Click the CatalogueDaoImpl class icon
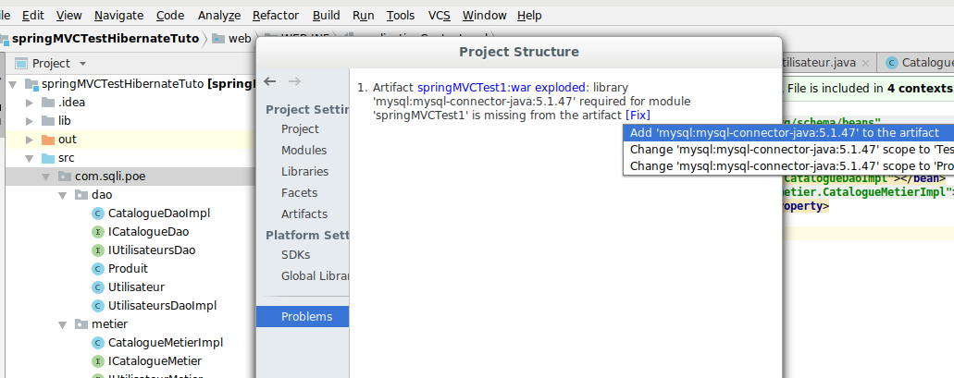The width and height of the screenshot is (954, 378). pos(99,213)
